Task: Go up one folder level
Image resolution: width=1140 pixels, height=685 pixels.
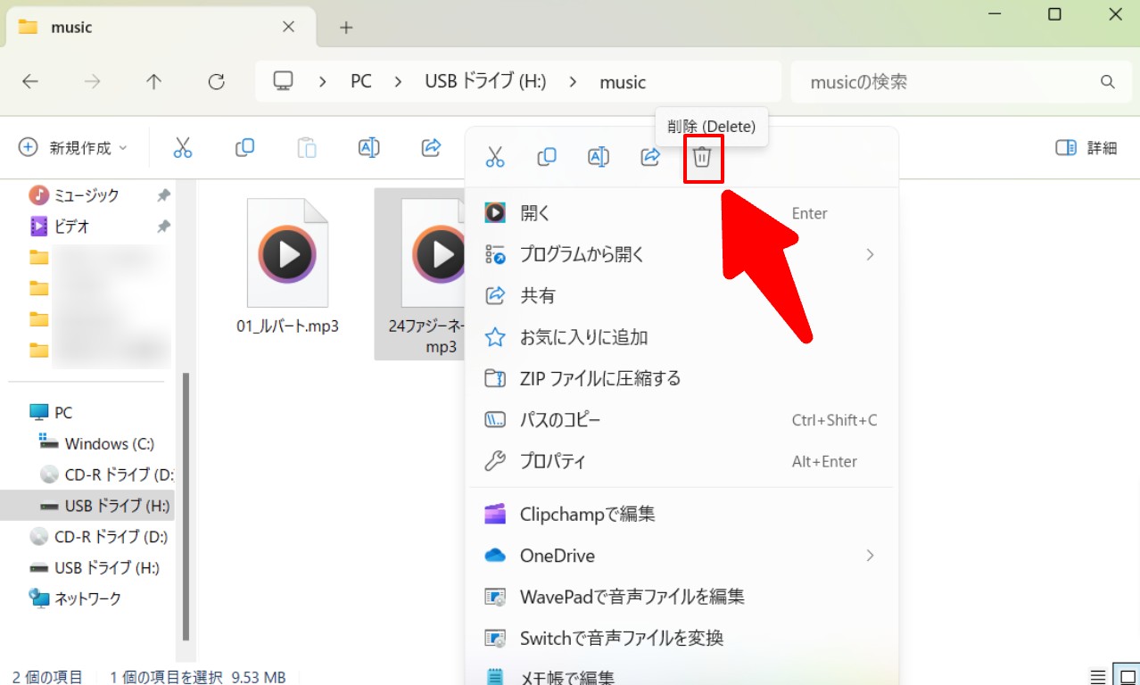Action: tap(153, 82)
